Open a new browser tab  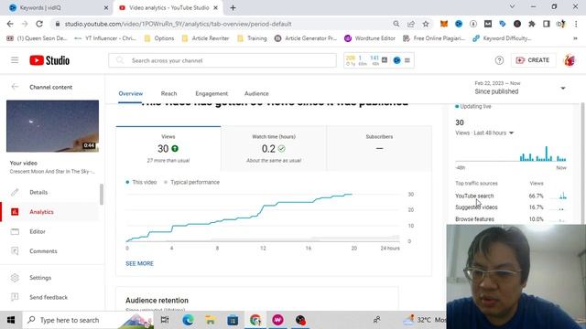click(233, 7)
